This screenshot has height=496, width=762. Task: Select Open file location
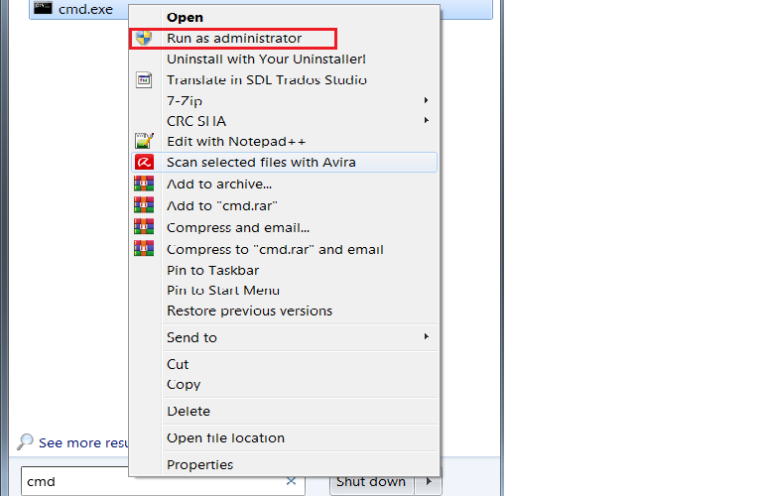pyautogui.click(x=225, y=437)
